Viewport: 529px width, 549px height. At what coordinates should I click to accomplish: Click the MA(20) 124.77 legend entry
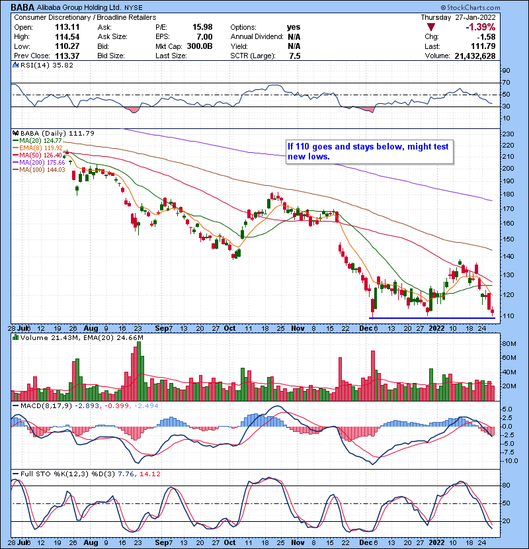click(x=40, y=140)
